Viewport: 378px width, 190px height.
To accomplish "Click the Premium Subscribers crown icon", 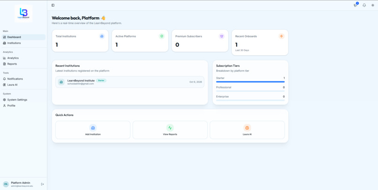I will [222, 37].
